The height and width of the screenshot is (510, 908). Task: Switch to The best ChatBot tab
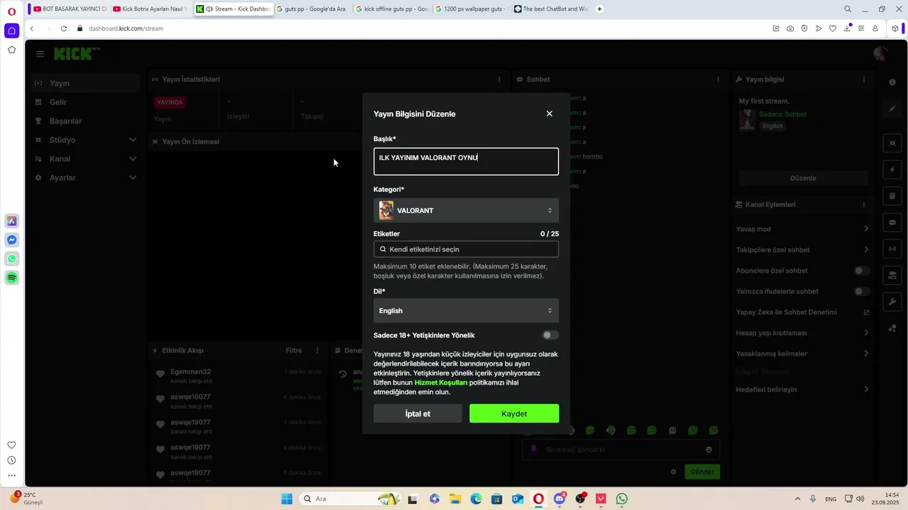pos(550,9)
